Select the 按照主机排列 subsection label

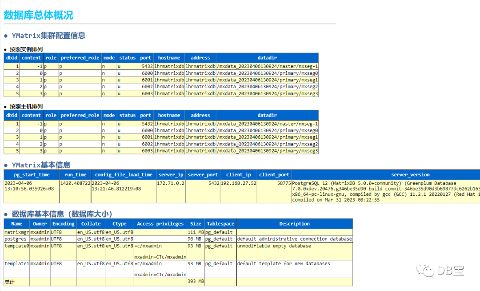[x=26, y=106]
